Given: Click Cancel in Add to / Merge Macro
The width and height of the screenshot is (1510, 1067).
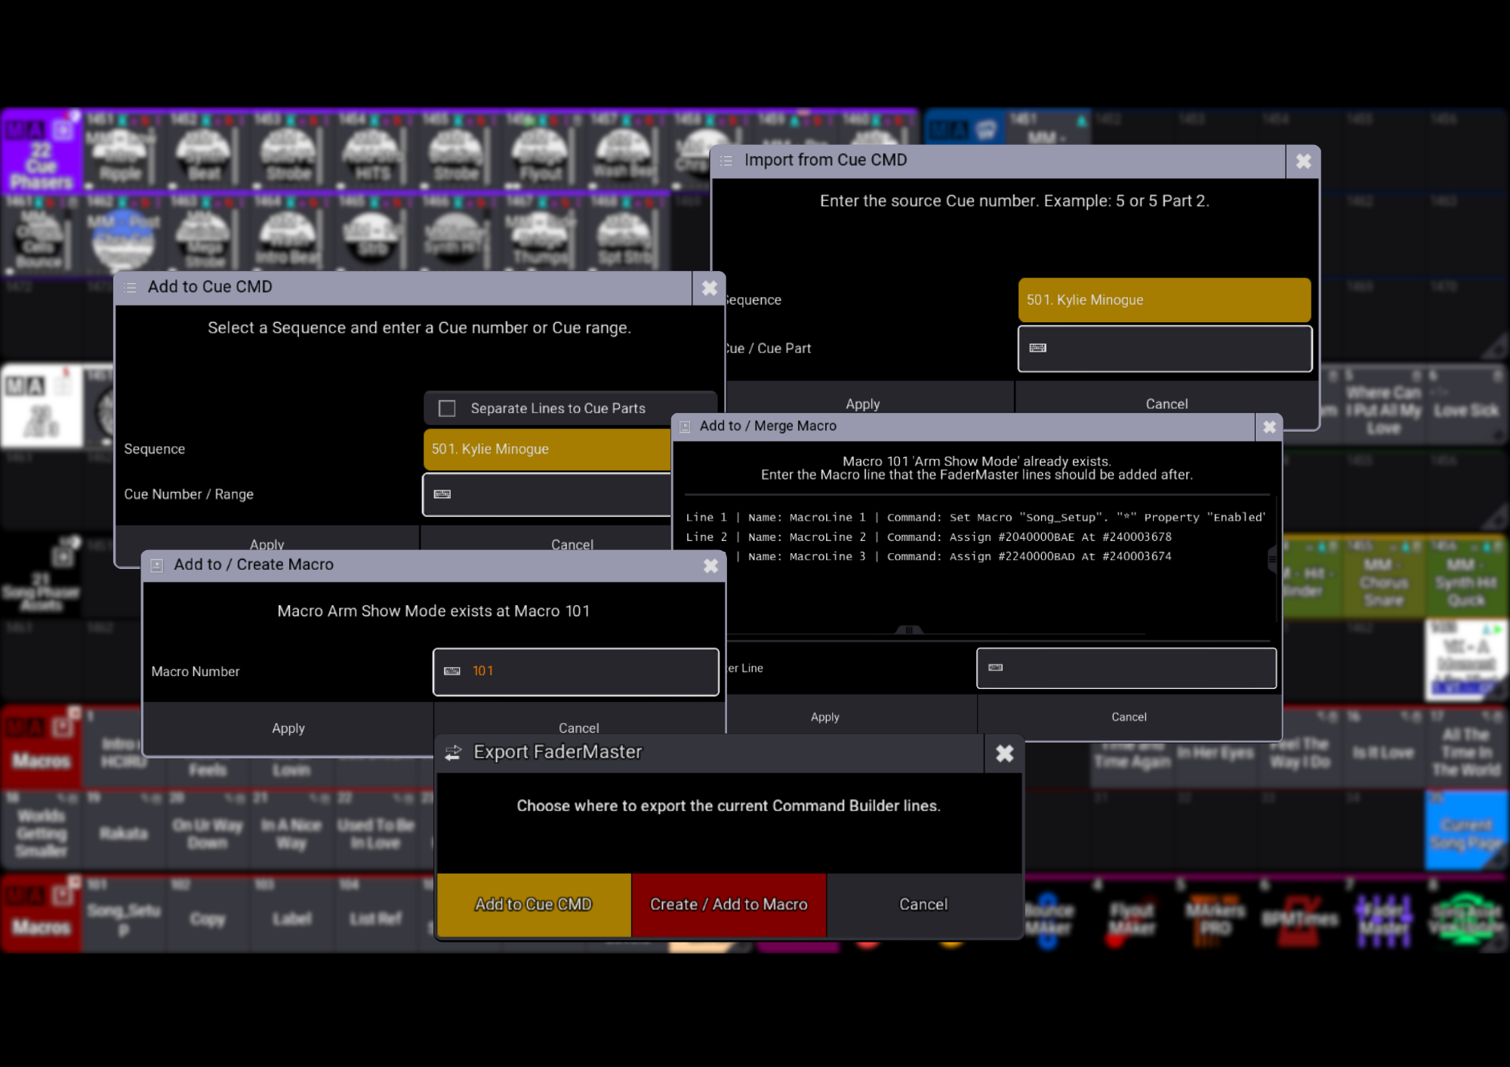Looking at the screenshot, I should tap(1129, 717).
